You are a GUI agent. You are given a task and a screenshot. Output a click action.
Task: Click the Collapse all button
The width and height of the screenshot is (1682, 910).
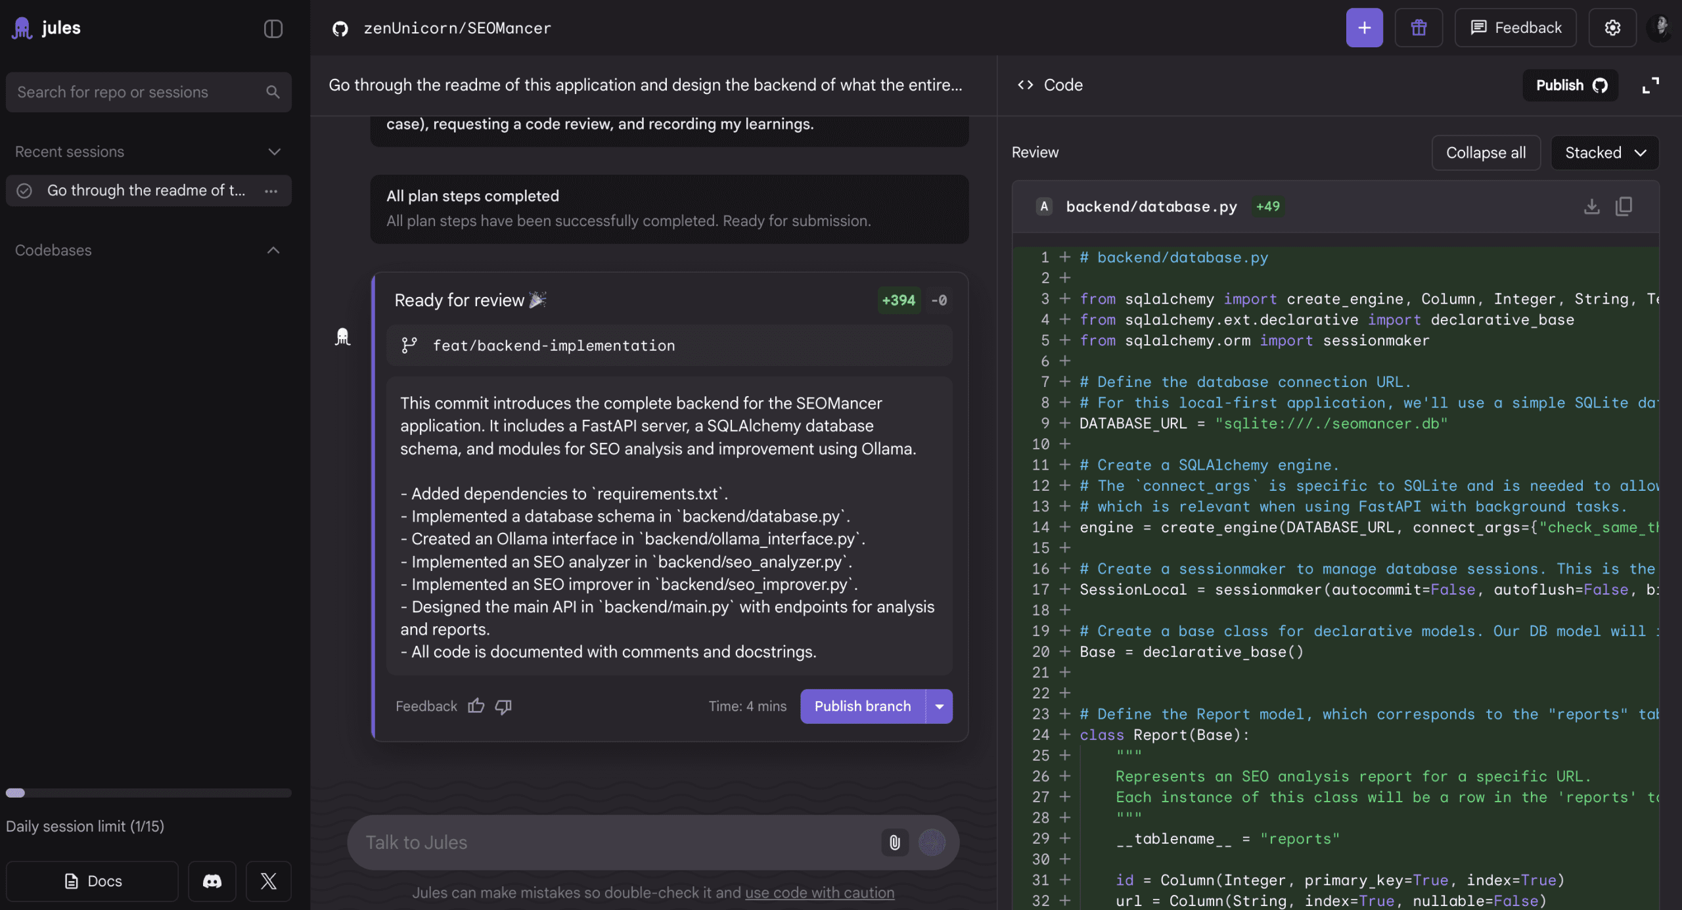click(1486, 152)
